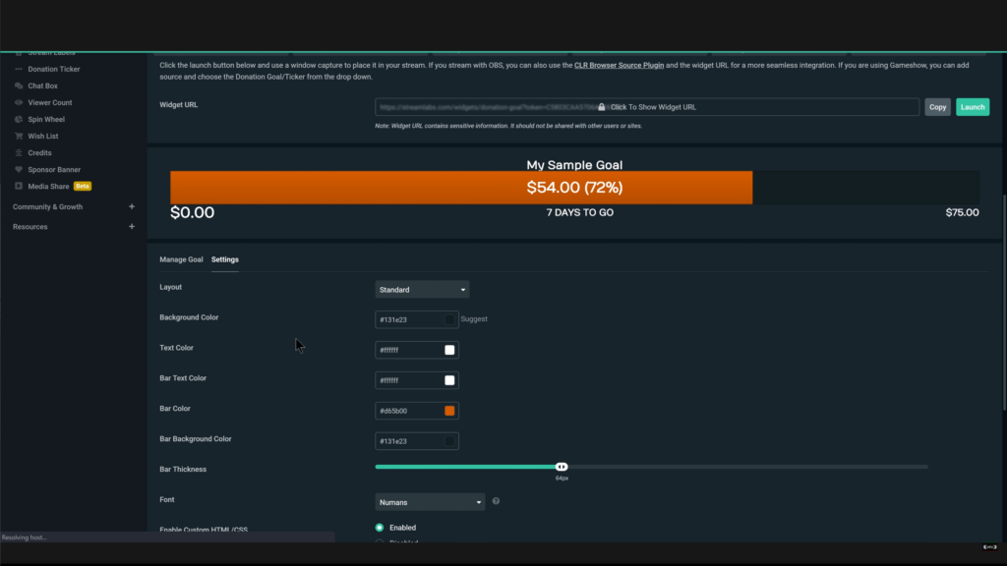
Task: Open Chat Box menu item
Action: [42, 85]
